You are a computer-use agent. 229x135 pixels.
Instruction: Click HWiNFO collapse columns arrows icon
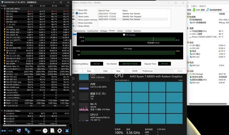click(10, 131)
